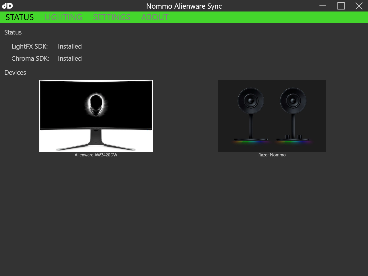The image size is (368, 276).
Task: Click the 'LightFX SDK:' label
Action: pos(30,47)
